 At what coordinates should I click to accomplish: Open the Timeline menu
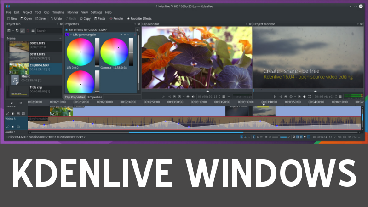point(58,12)
